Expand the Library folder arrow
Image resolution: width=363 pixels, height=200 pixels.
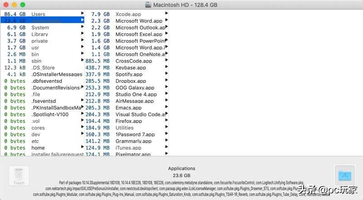pos(82,33)
